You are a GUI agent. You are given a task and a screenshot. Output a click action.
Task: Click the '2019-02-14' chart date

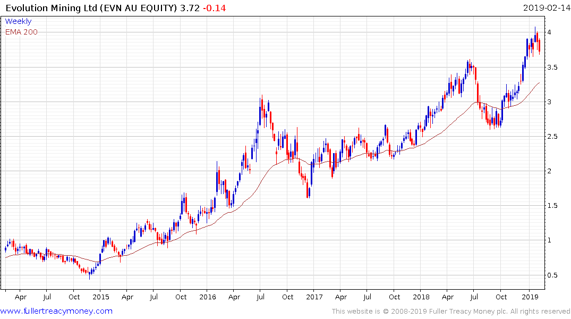(546, 7)
